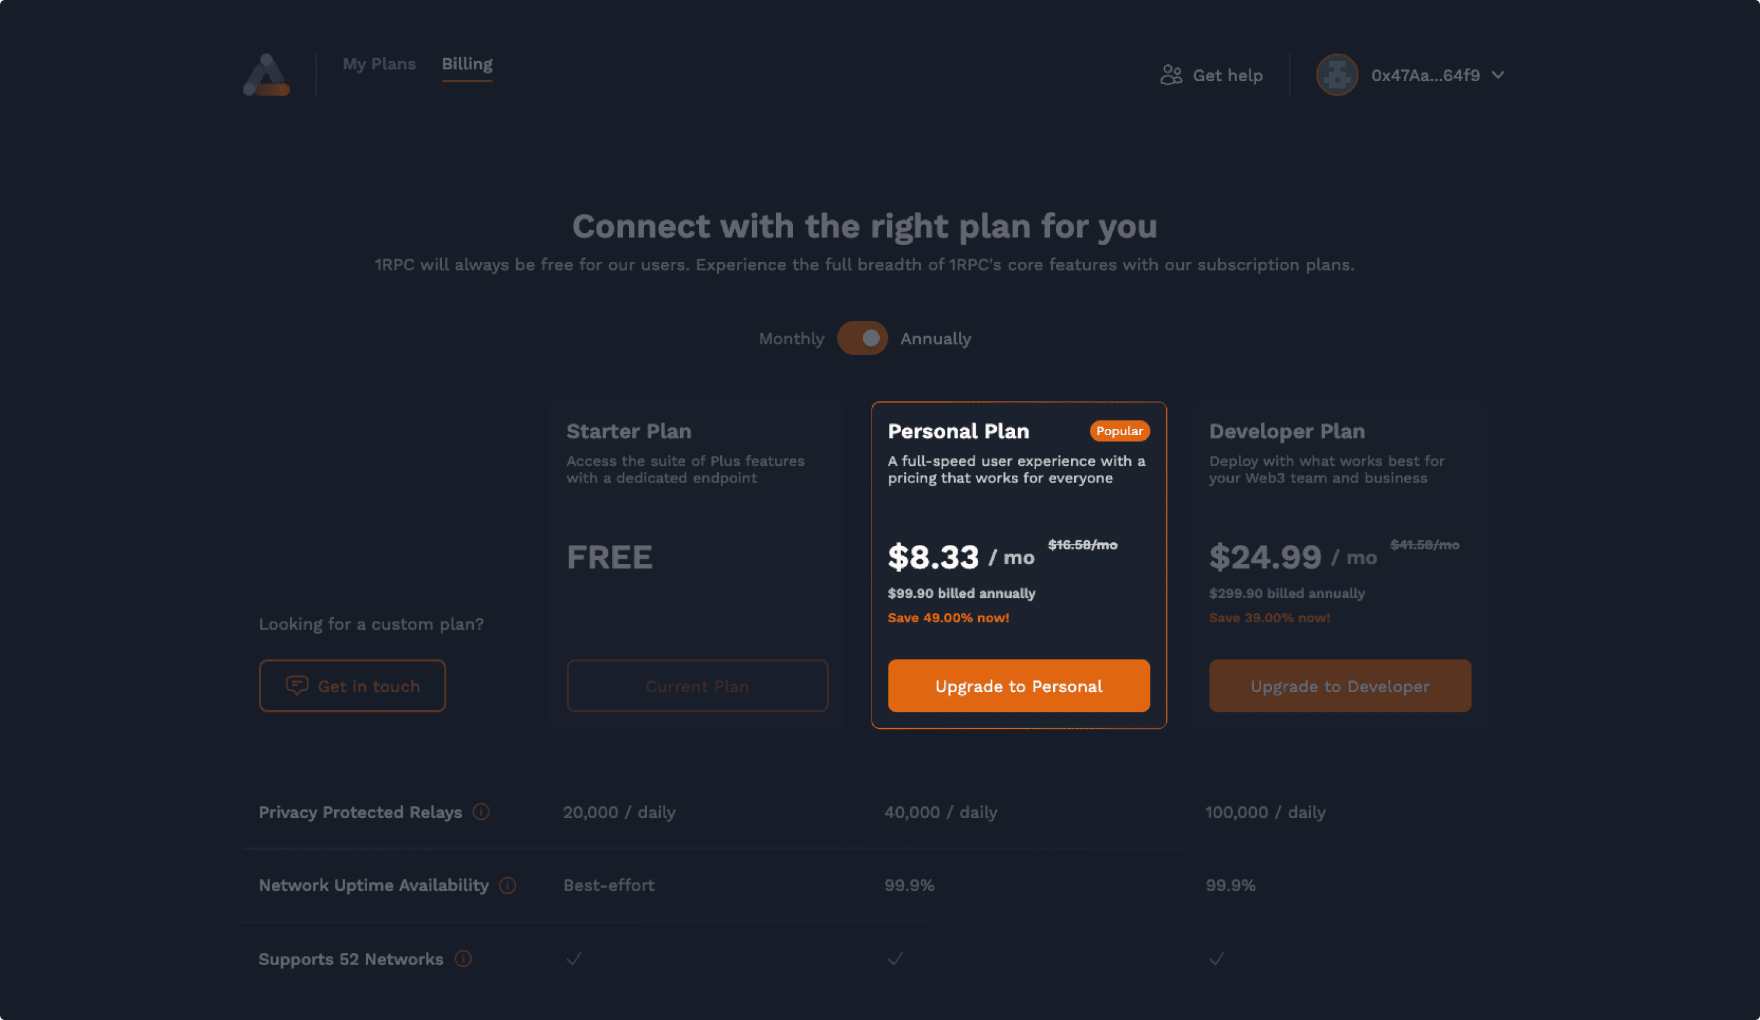Image resolution: width=1760 pixels, height=1020 pixels.
Task: Click the 1RPC triangle logo
Action: point(266,75)
